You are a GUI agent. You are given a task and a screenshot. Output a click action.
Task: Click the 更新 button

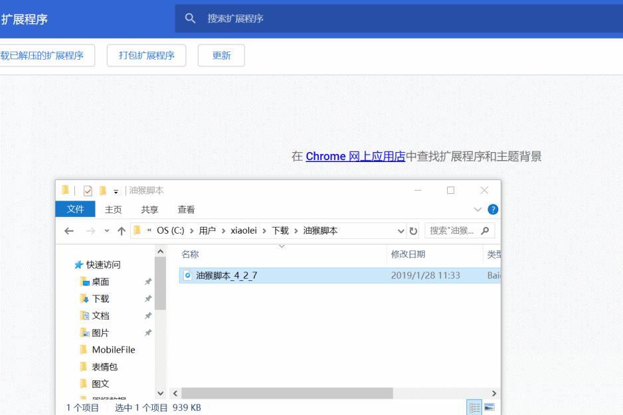(221, 56)
